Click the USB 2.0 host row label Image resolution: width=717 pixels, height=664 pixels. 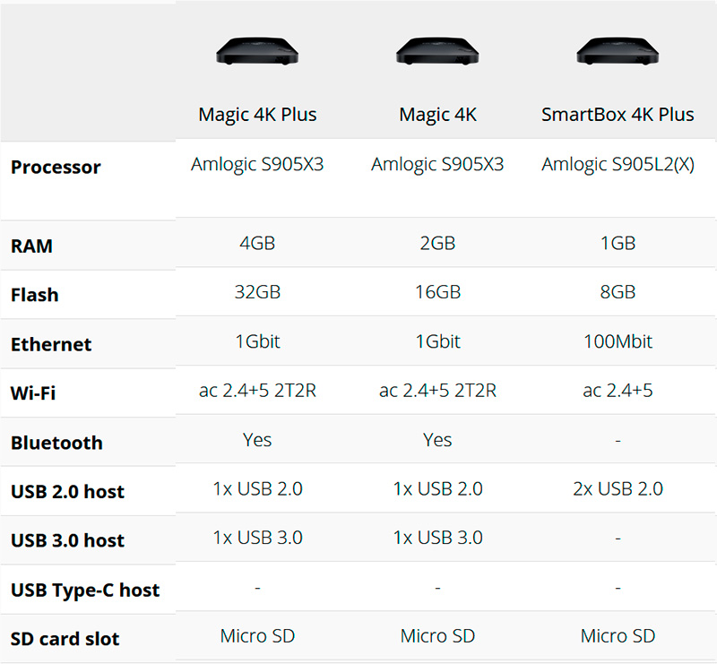click(67, 492)
